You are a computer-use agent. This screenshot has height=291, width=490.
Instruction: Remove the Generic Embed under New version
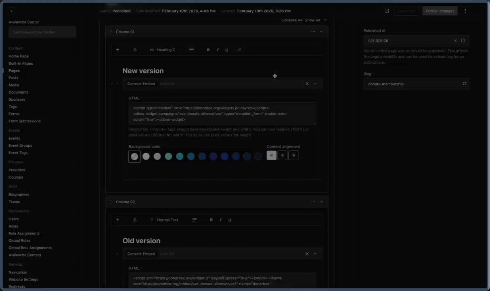click(x=307, y=84)
